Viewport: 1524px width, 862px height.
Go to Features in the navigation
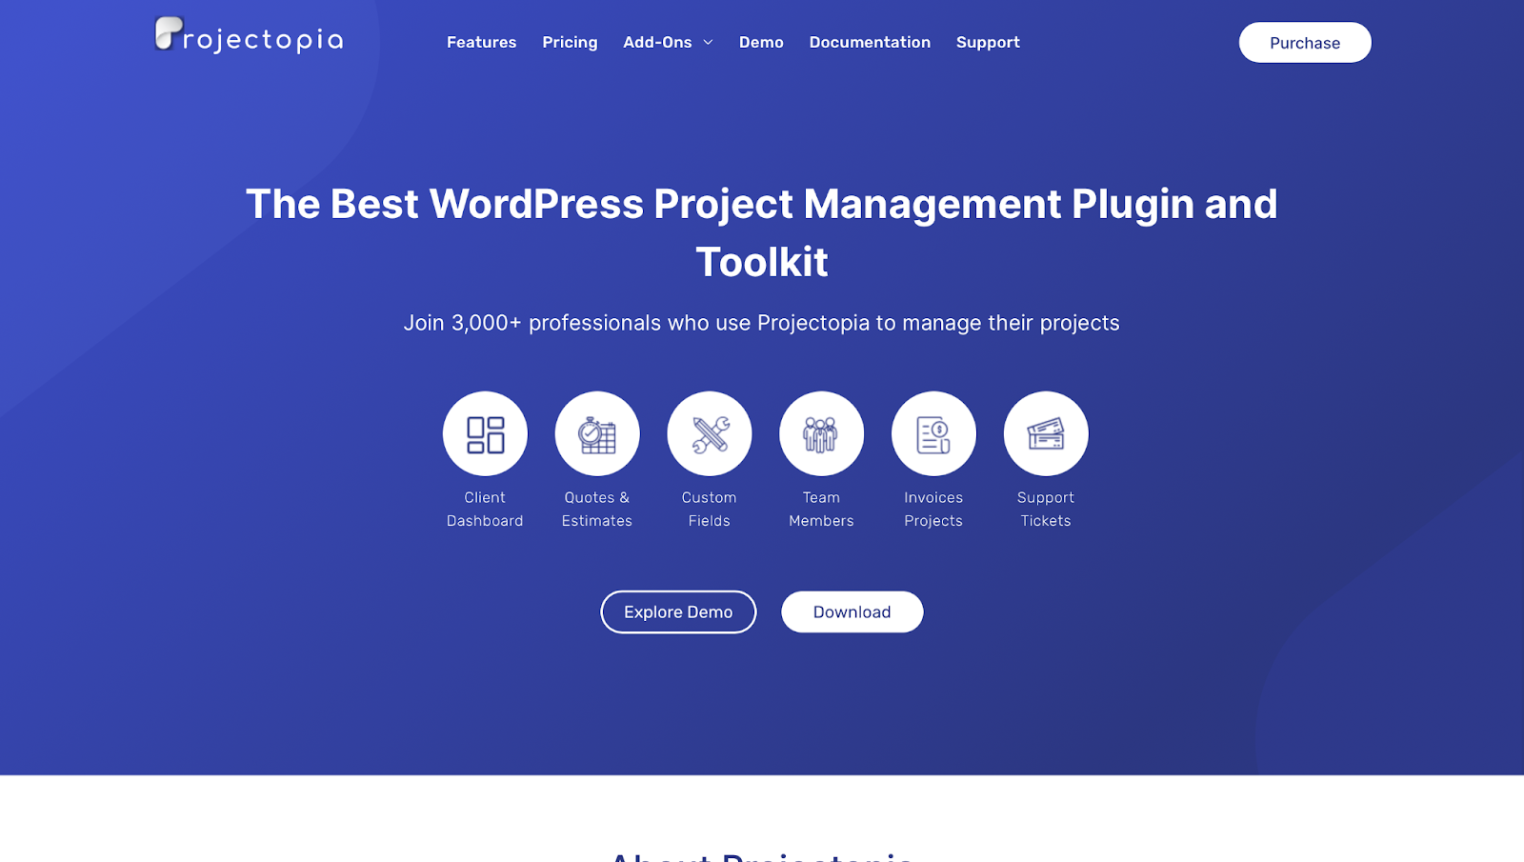point(482,42)
